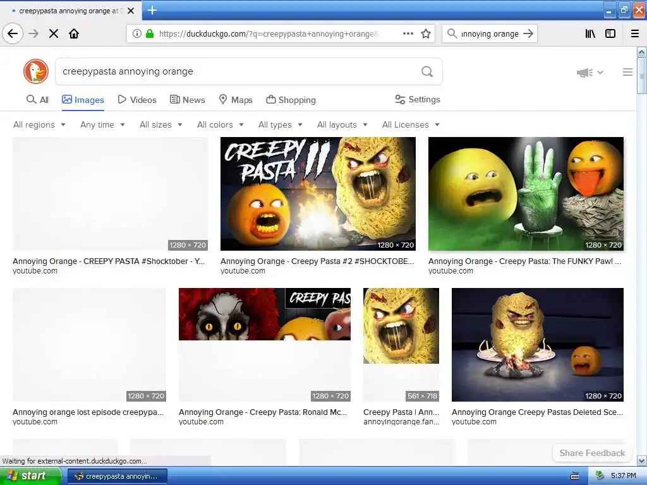Open 'Annoying Orange Creepy Pastas Deleted Sce...' title
Screen dimensions: 647x485
537,412
